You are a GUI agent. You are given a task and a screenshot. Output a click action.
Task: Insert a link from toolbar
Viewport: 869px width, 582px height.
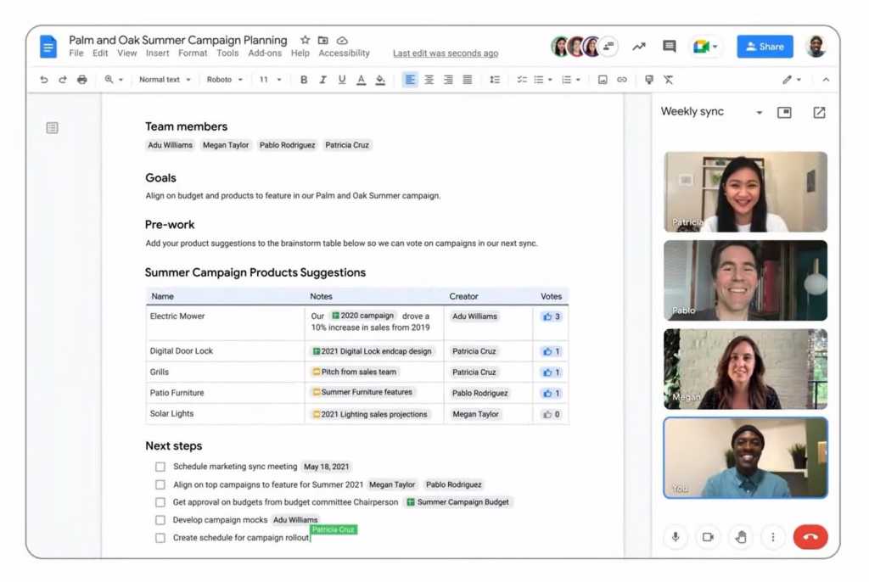[x=622, y=80]
